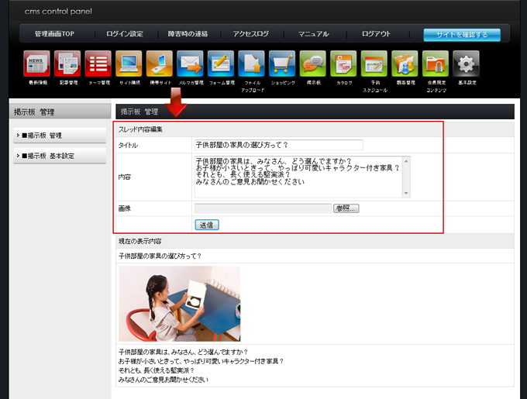This screenshot has height=399, width=527.
Task: Click the 内容 textarea scrollbar down arrow
Action: 407,193
